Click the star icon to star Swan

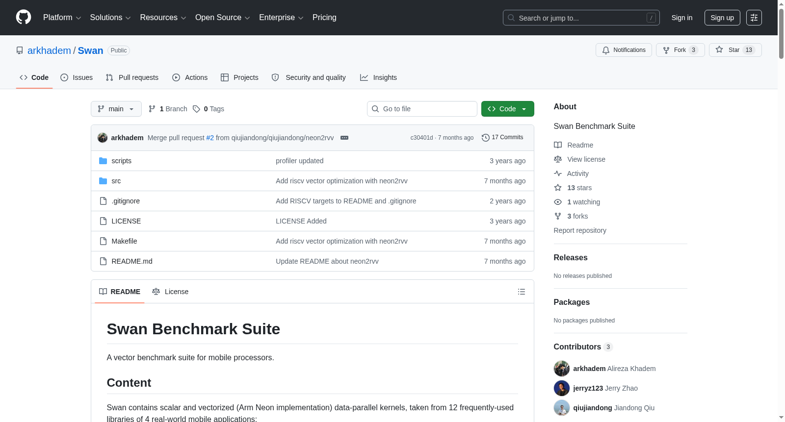coord(719,50)
